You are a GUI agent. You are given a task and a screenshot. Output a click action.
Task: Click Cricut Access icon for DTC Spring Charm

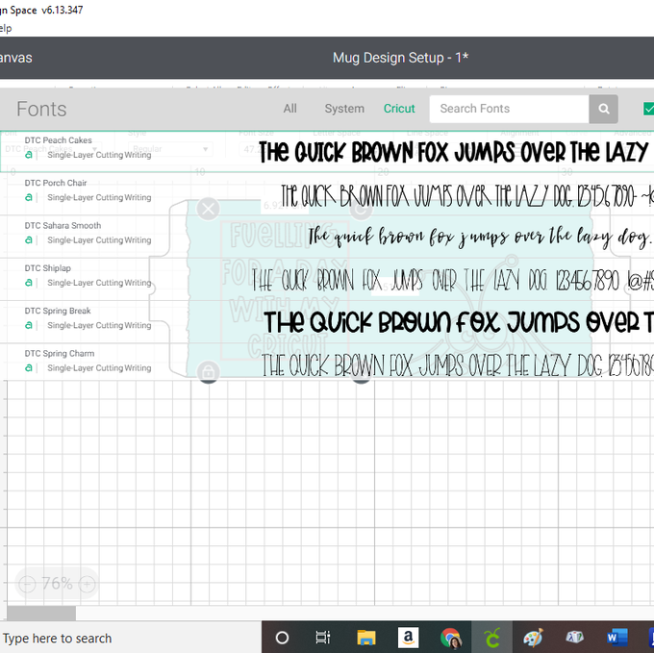[x=28, y=367]
